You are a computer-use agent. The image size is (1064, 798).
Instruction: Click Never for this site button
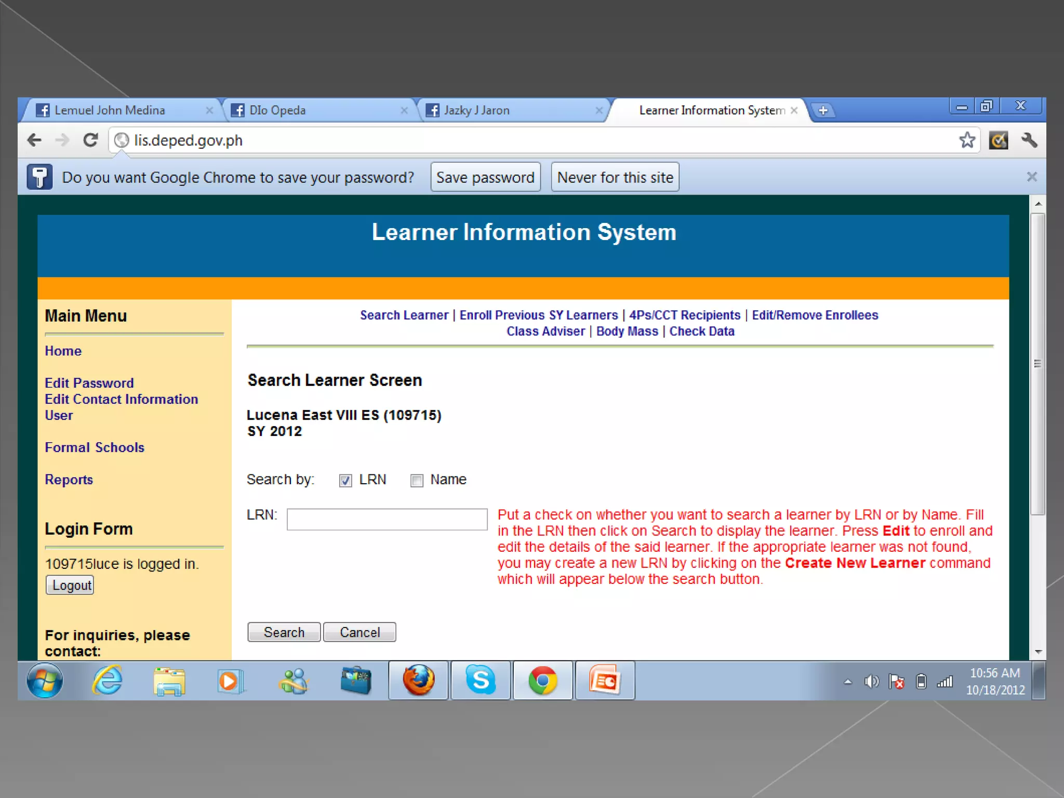tap(615, 177)
